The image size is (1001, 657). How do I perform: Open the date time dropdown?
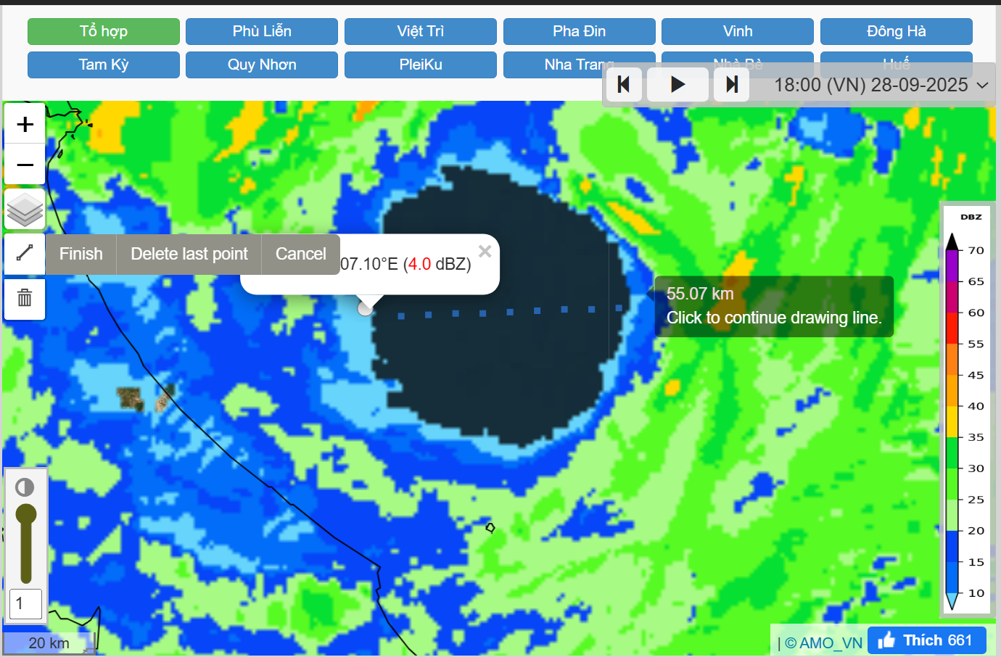coord(881,85)
